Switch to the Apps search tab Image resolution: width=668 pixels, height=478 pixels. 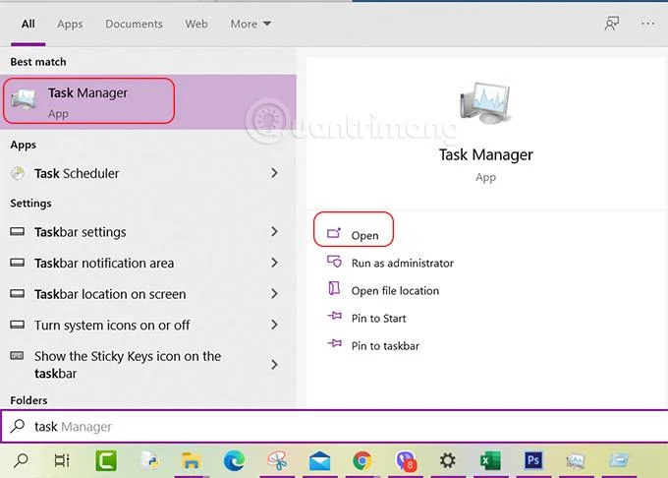pos(70,24)
